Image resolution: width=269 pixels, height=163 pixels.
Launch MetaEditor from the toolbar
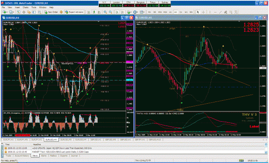point(61,12)
